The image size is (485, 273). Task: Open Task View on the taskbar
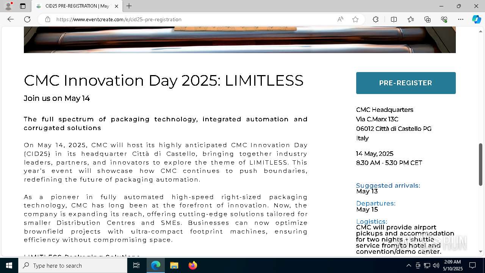coord(136,265)
